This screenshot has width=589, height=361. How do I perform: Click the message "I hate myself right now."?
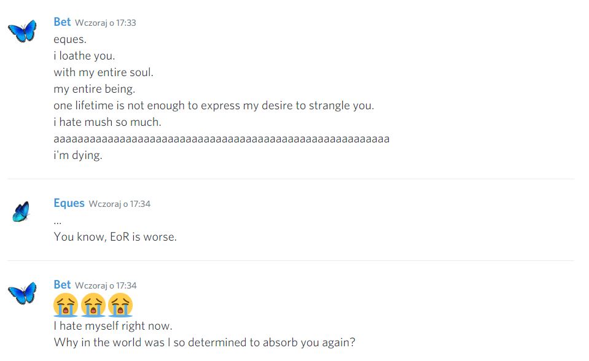click(113, 326)
